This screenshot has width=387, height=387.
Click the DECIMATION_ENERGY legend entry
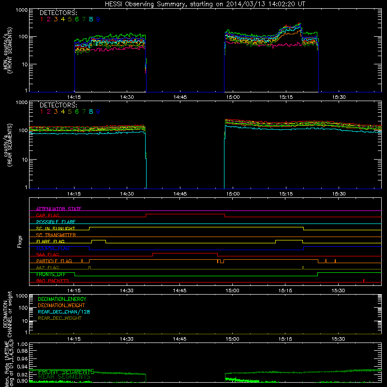pos(62,299)
